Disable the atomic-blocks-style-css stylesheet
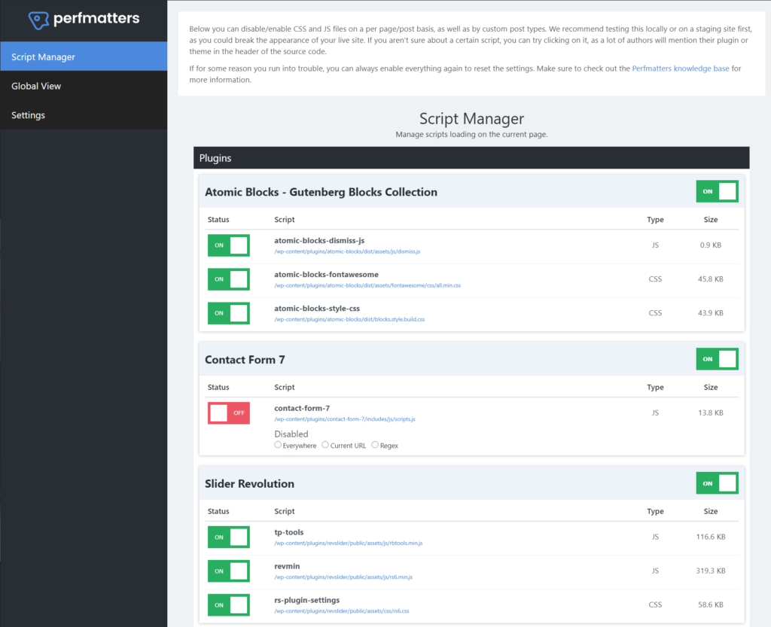Viewport: 771px width, 627px height. tap(228, 313)
